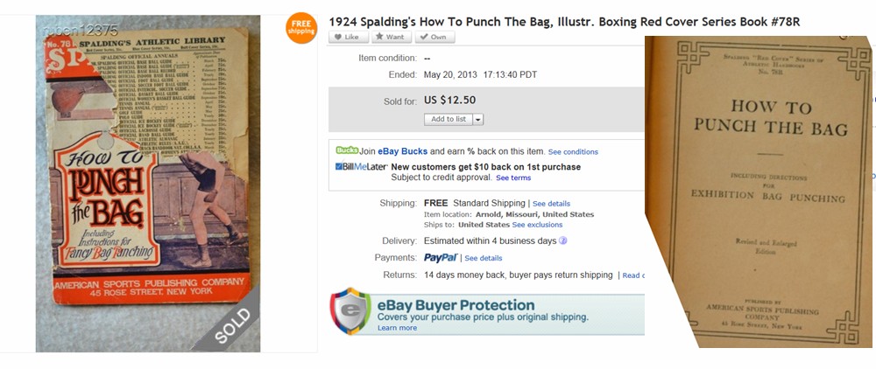Click the BillMeLater logo

click(x=362, y=166)
